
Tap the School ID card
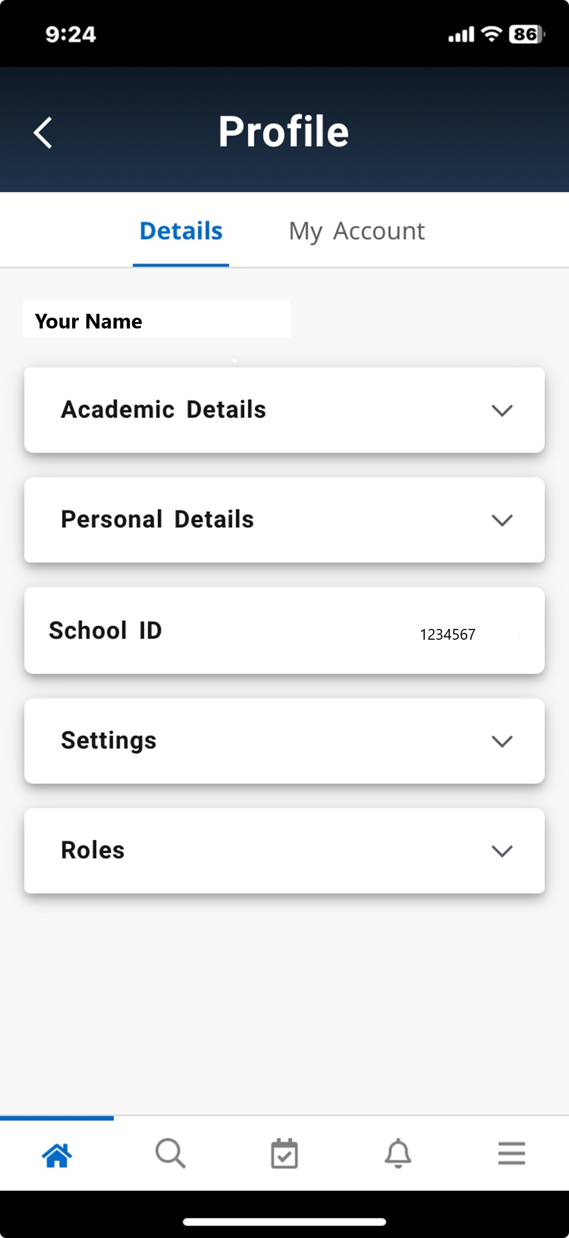click(284, 631)
